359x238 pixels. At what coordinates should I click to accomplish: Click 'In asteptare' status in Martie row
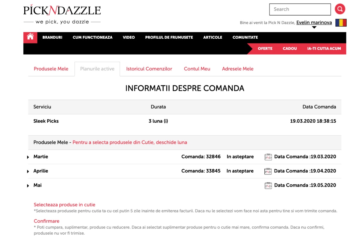(x=240, y=156)
